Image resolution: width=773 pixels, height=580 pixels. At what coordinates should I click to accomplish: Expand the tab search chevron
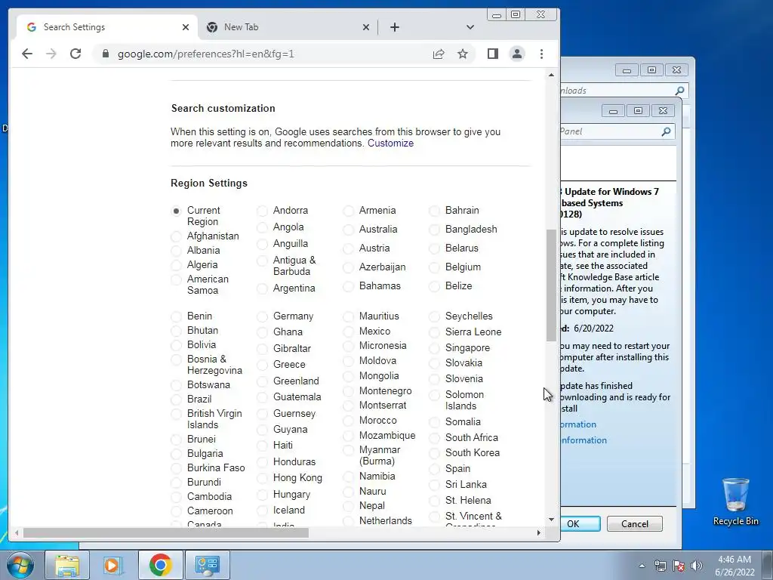(470, 27)
